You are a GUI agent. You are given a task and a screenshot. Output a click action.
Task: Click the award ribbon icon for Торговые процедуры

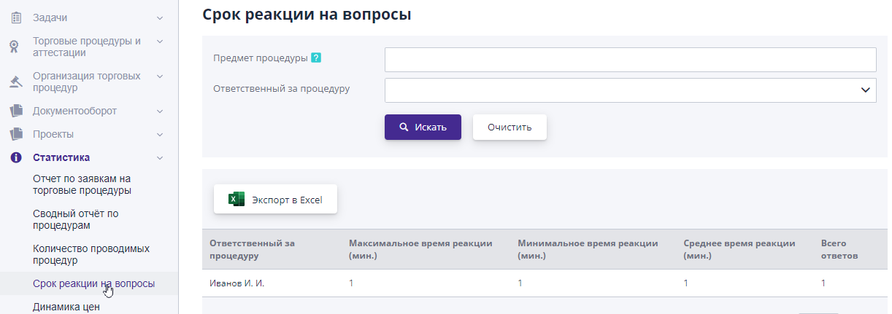(x=15, y=47)
